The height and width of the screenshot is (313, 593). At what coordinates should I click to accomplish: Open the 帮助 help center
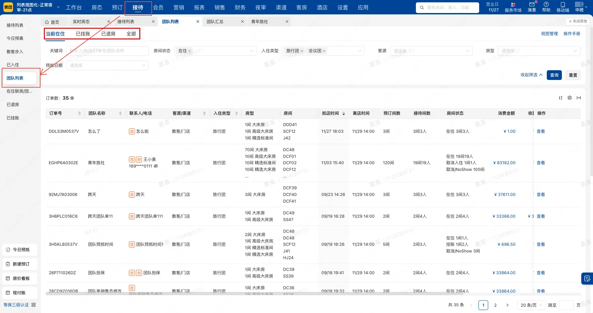click(545, 7)
